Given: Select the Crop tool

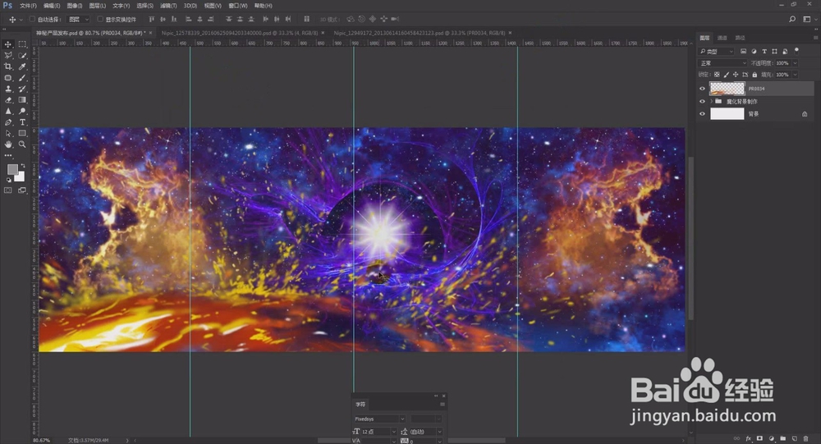Looking at the screenshot, I should click(8, 66).
